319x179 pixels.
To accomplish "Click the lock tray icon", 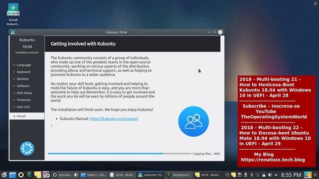I will tap(264, 175).
